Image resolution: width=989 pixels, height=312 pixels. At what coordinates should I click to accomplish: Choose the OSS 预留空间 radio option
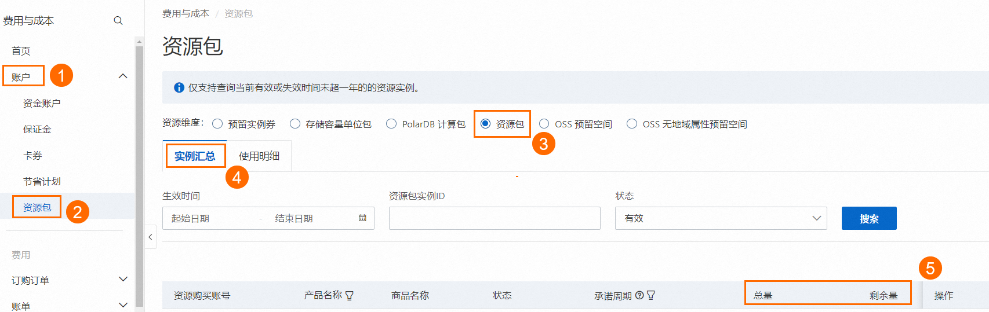[544, 124]
